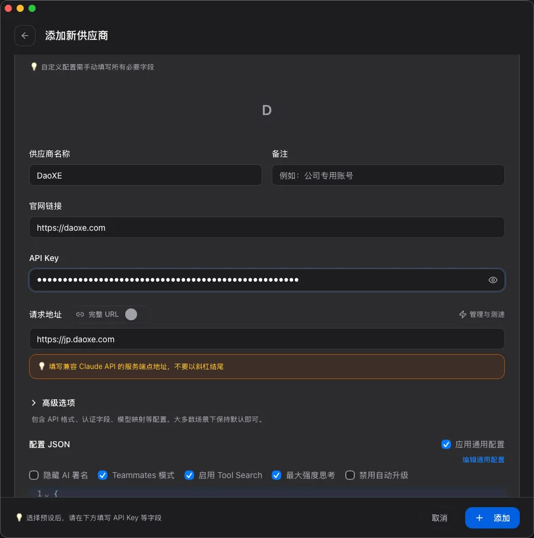Click the macOS yellow minimize button

[20, 8]
